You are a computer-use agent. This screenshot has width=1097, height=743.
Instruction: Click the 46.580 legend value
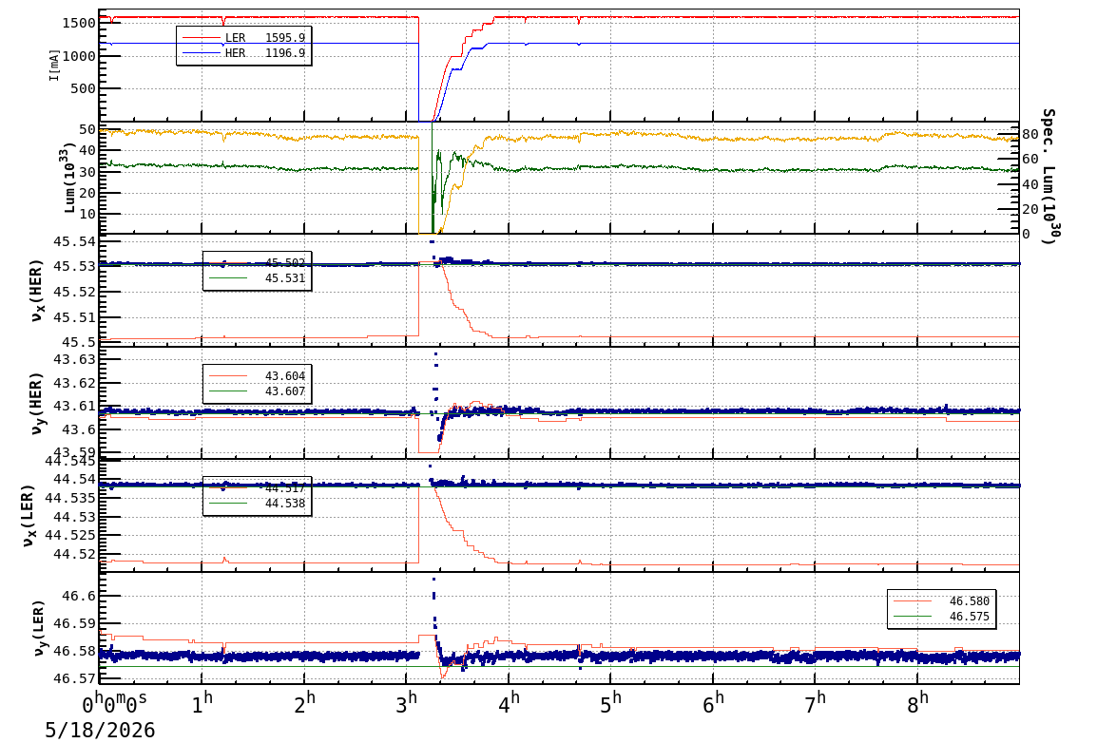click(969, 601)
